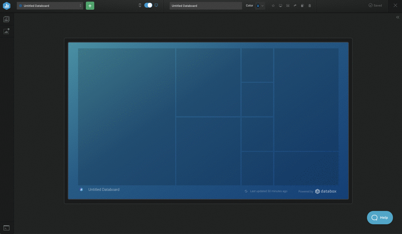This screenshot has width=402, height=234.
Task: Click the background image icon
Action: point(288,6)
